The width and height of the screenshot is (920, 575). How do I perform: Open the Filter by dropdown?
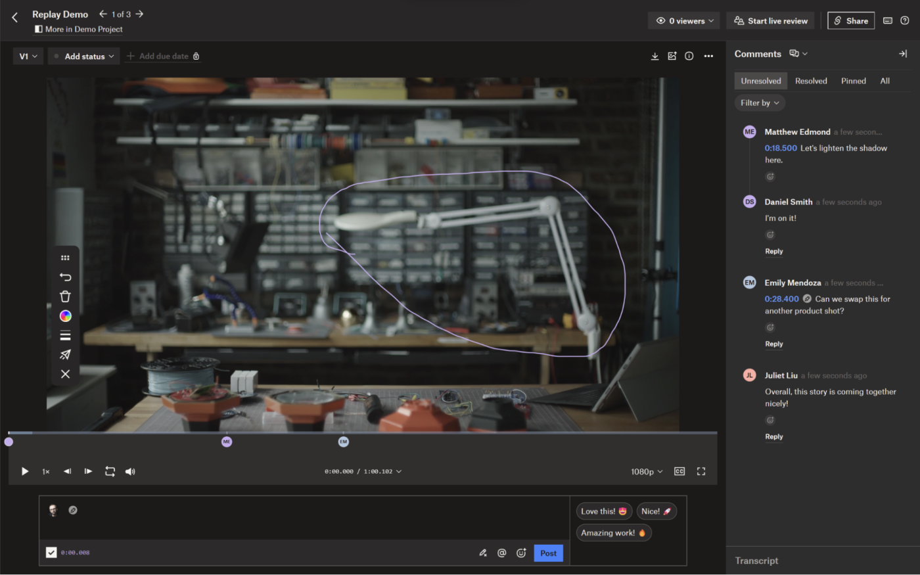tap(760, 103)
